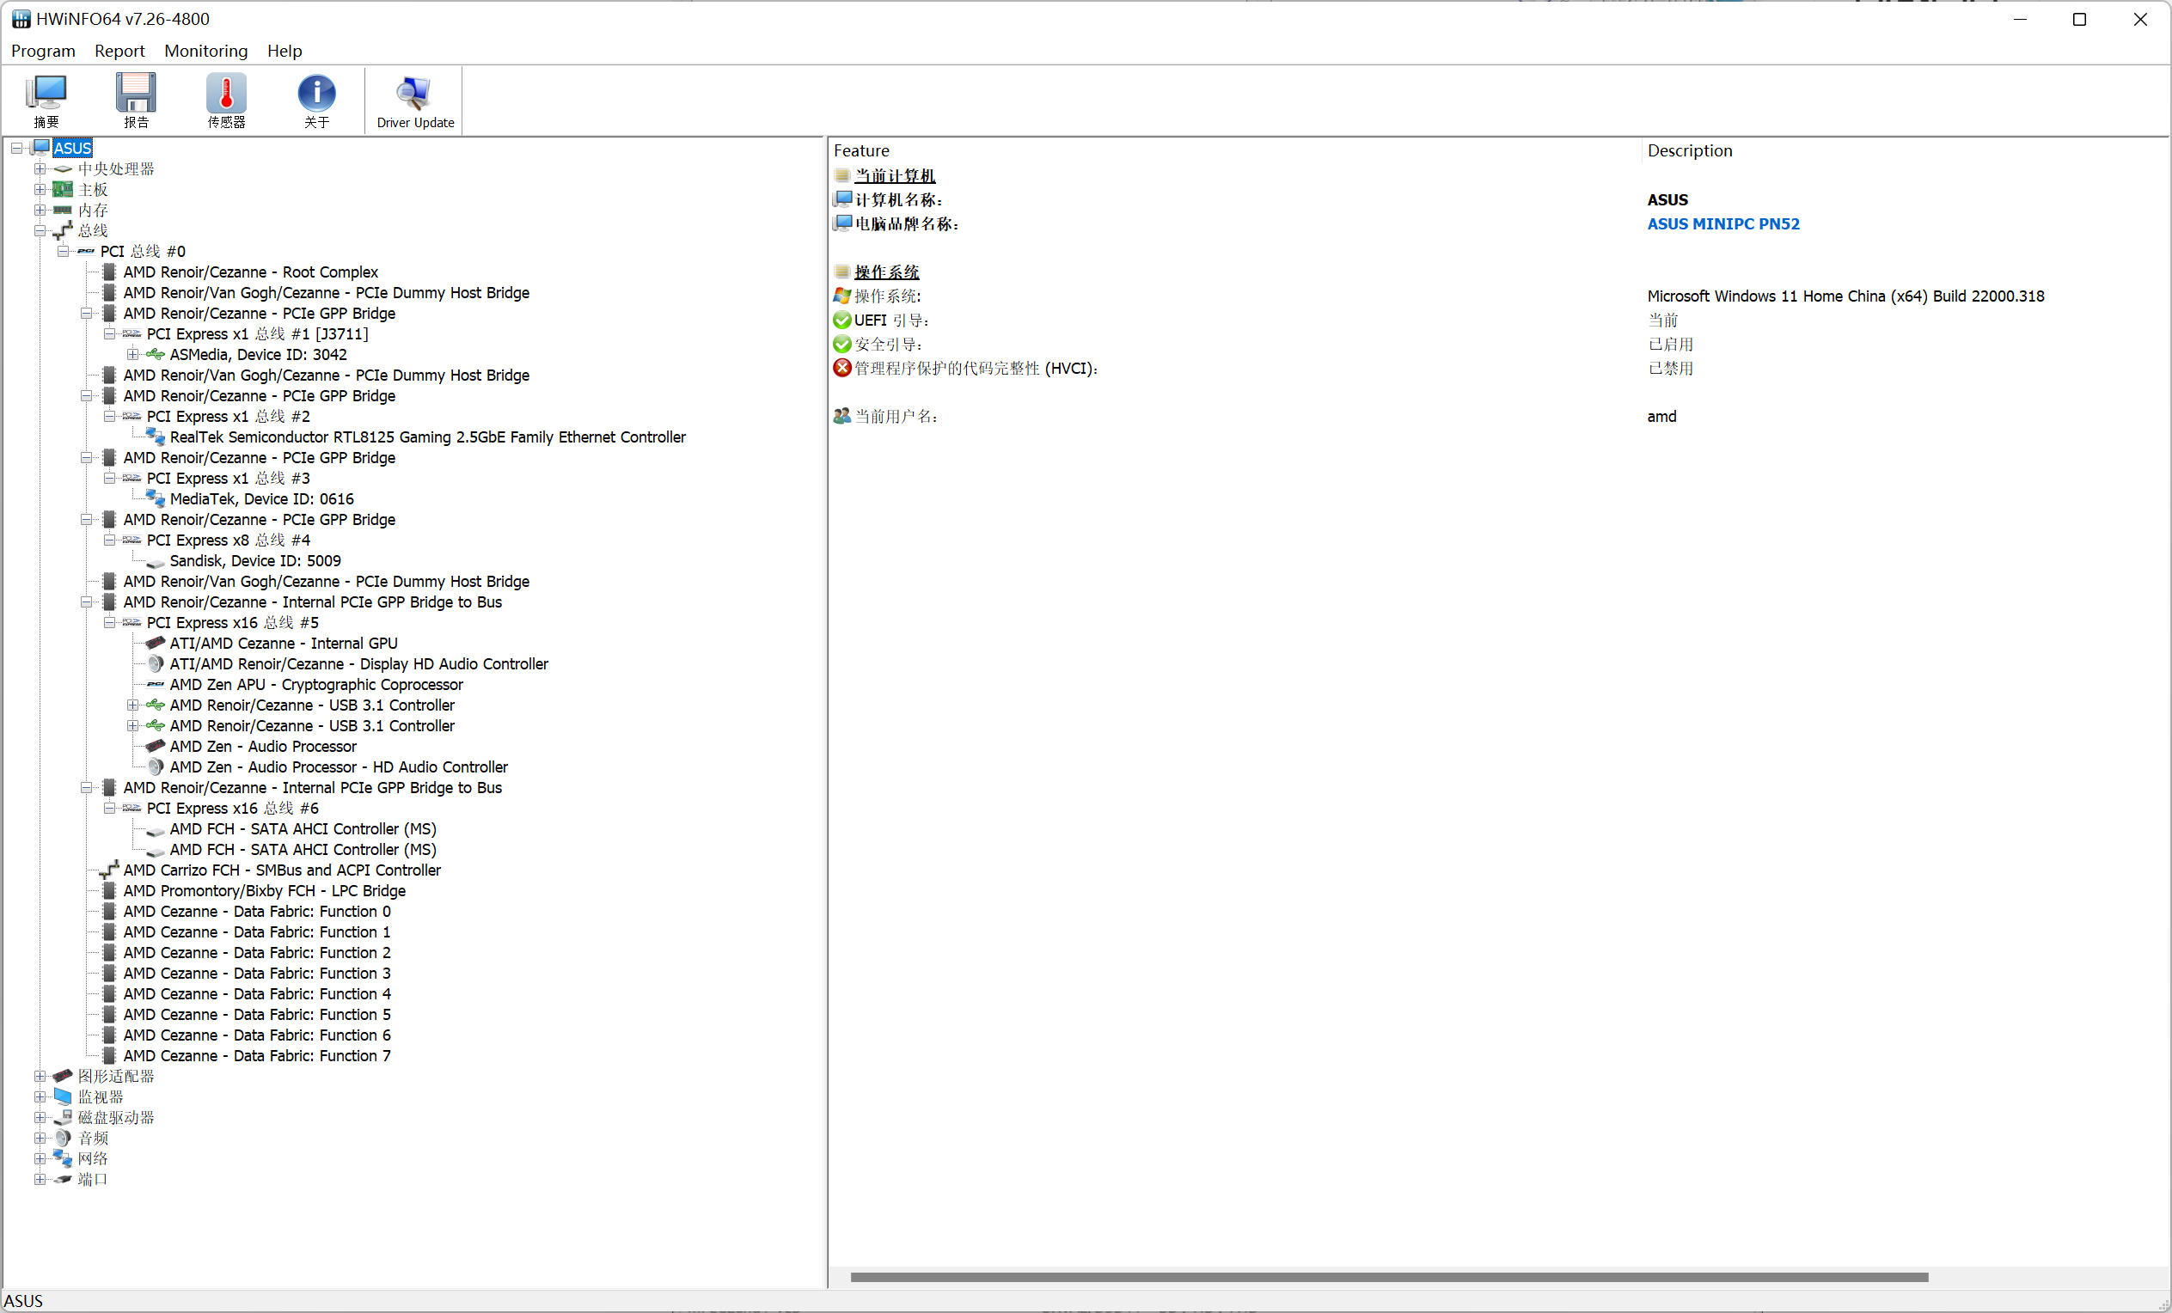Click the users icon beside 当前用户名
This screenshot has width=2172, height=1313.
click(841, 416)
